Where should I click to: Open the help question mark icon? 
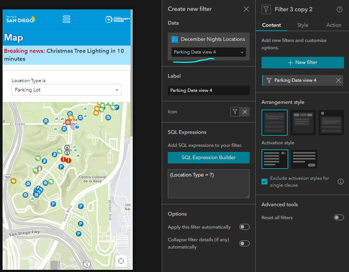click(340, 9)
